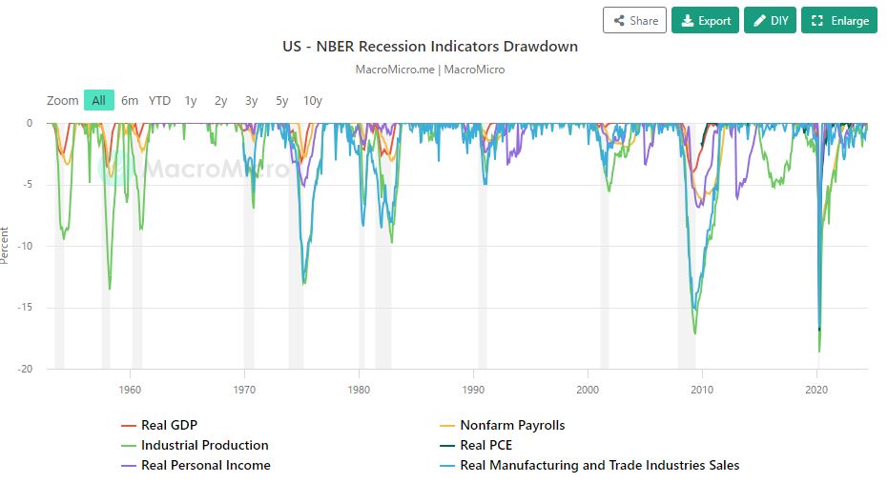Click the share icon in Share button
Image resolution: width=888 pixels, height=503 pixels.
[x=619, y=20]
